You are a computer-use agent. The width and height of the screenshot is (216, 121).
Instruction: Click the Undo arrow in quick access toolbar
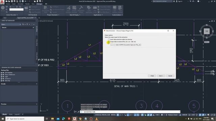tap(26, 1)
